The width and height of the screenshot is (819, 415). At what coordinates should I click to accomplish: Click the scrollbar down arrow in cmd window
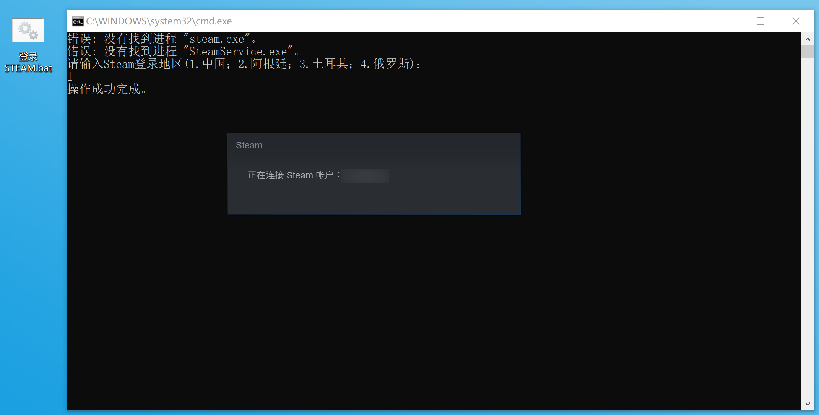coord(808,404)
